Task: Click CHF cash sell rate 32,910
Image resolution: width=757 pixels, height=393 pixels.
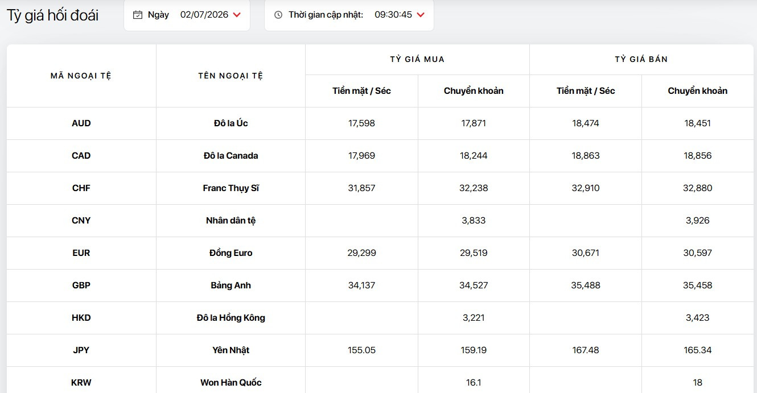Action: 586,188
